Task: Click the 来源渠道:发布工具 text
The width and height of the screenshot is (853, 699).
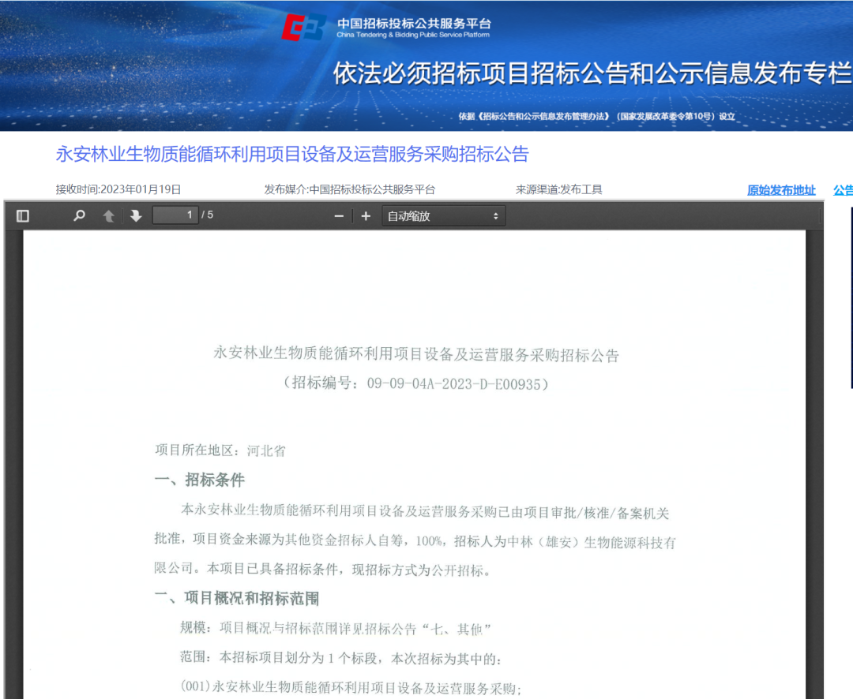Action: click(x=558, y=189)
